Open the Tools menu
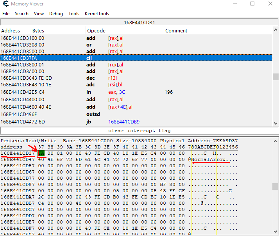 pos(74,14)
